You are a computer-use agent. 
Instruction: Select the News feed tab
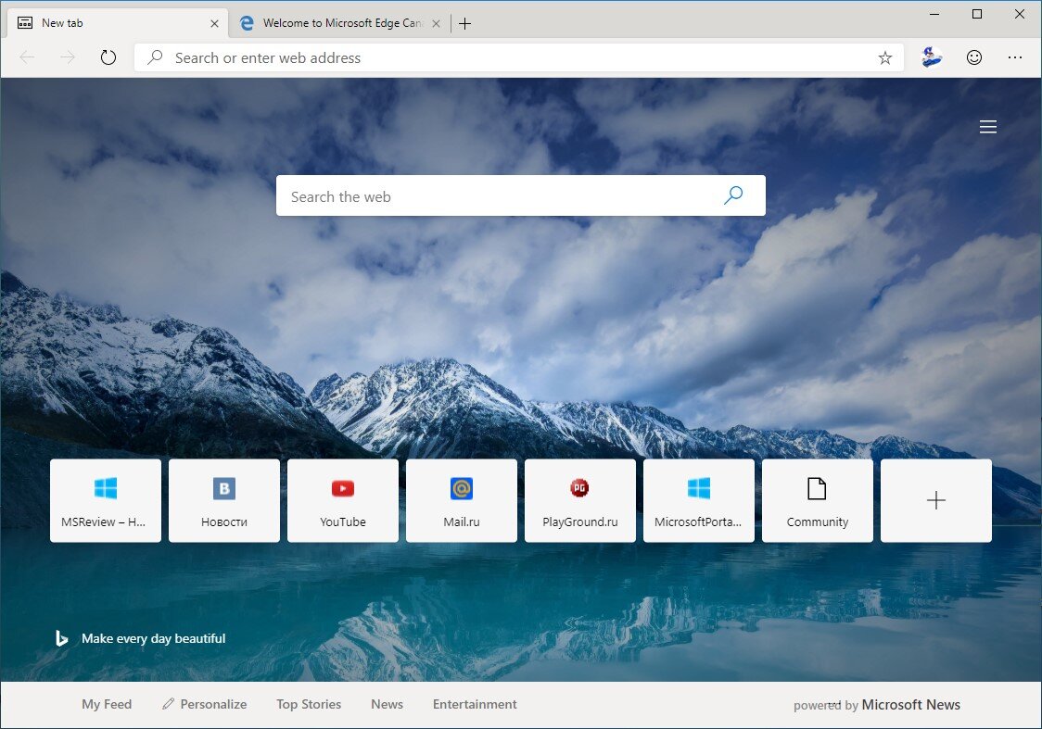[387, 704]
